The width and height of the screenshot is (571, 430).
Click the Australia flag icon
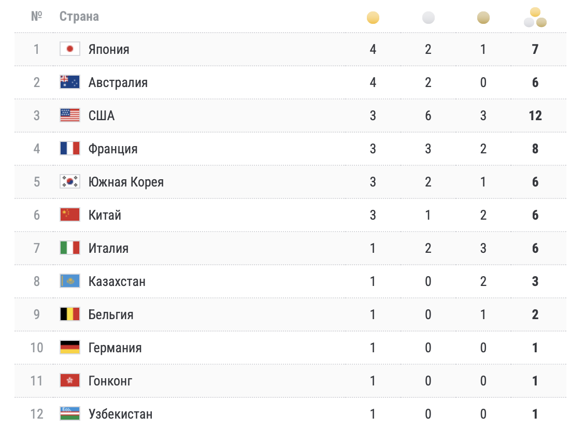[x=70, y=82]
